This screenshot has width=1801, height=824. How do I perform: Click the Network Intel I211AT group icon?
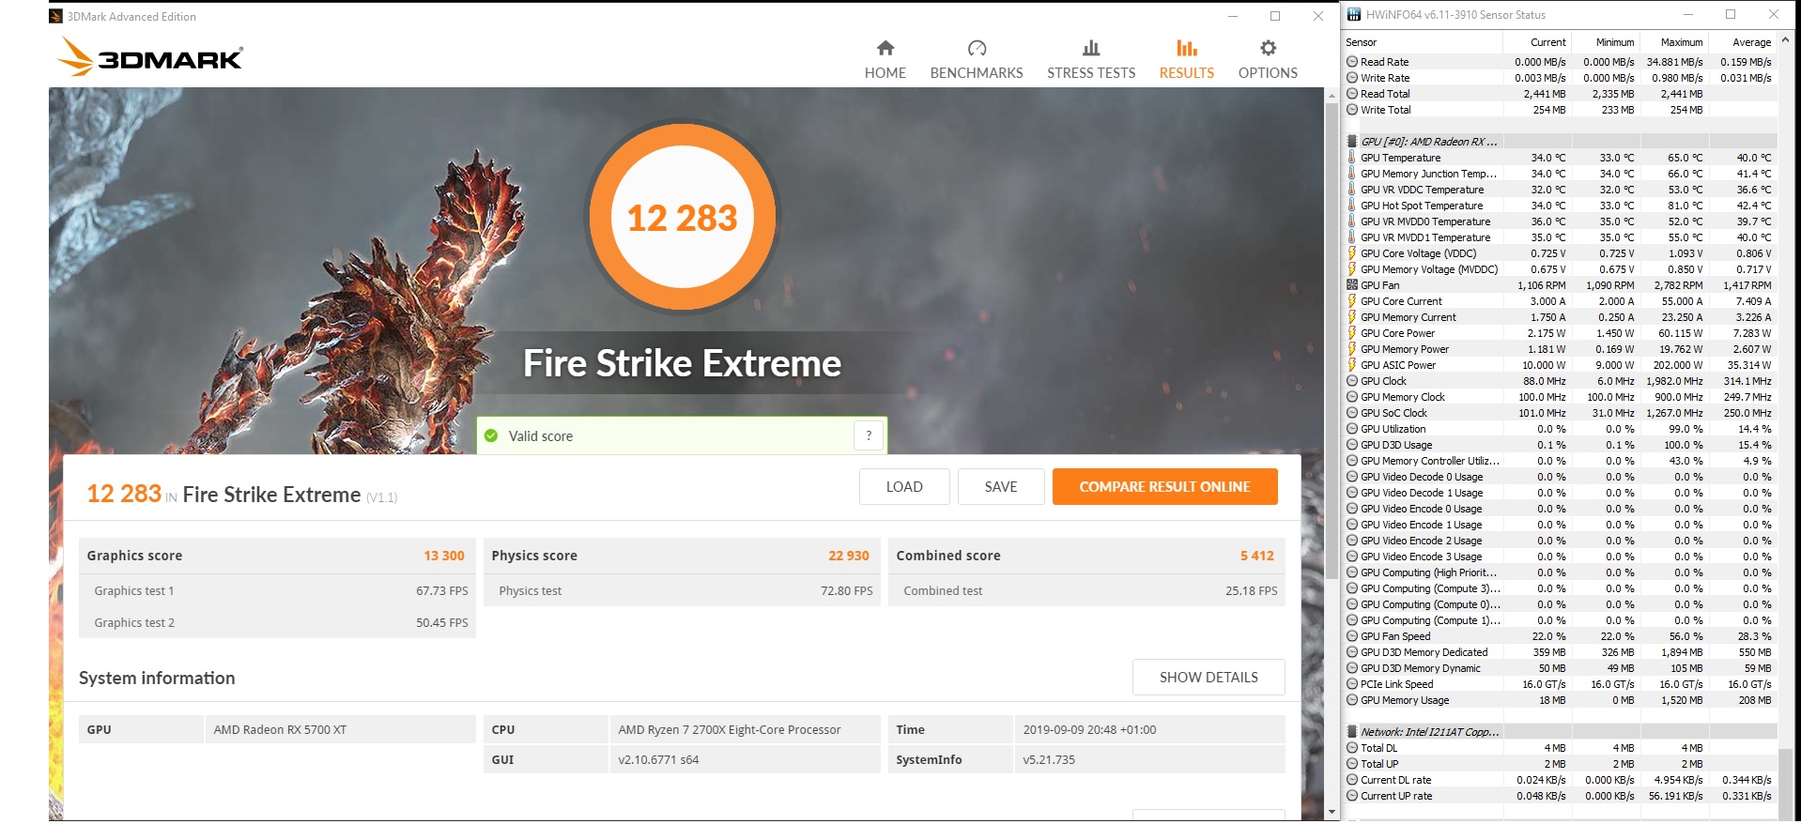pyautogui.click(x=1352, y=732)
